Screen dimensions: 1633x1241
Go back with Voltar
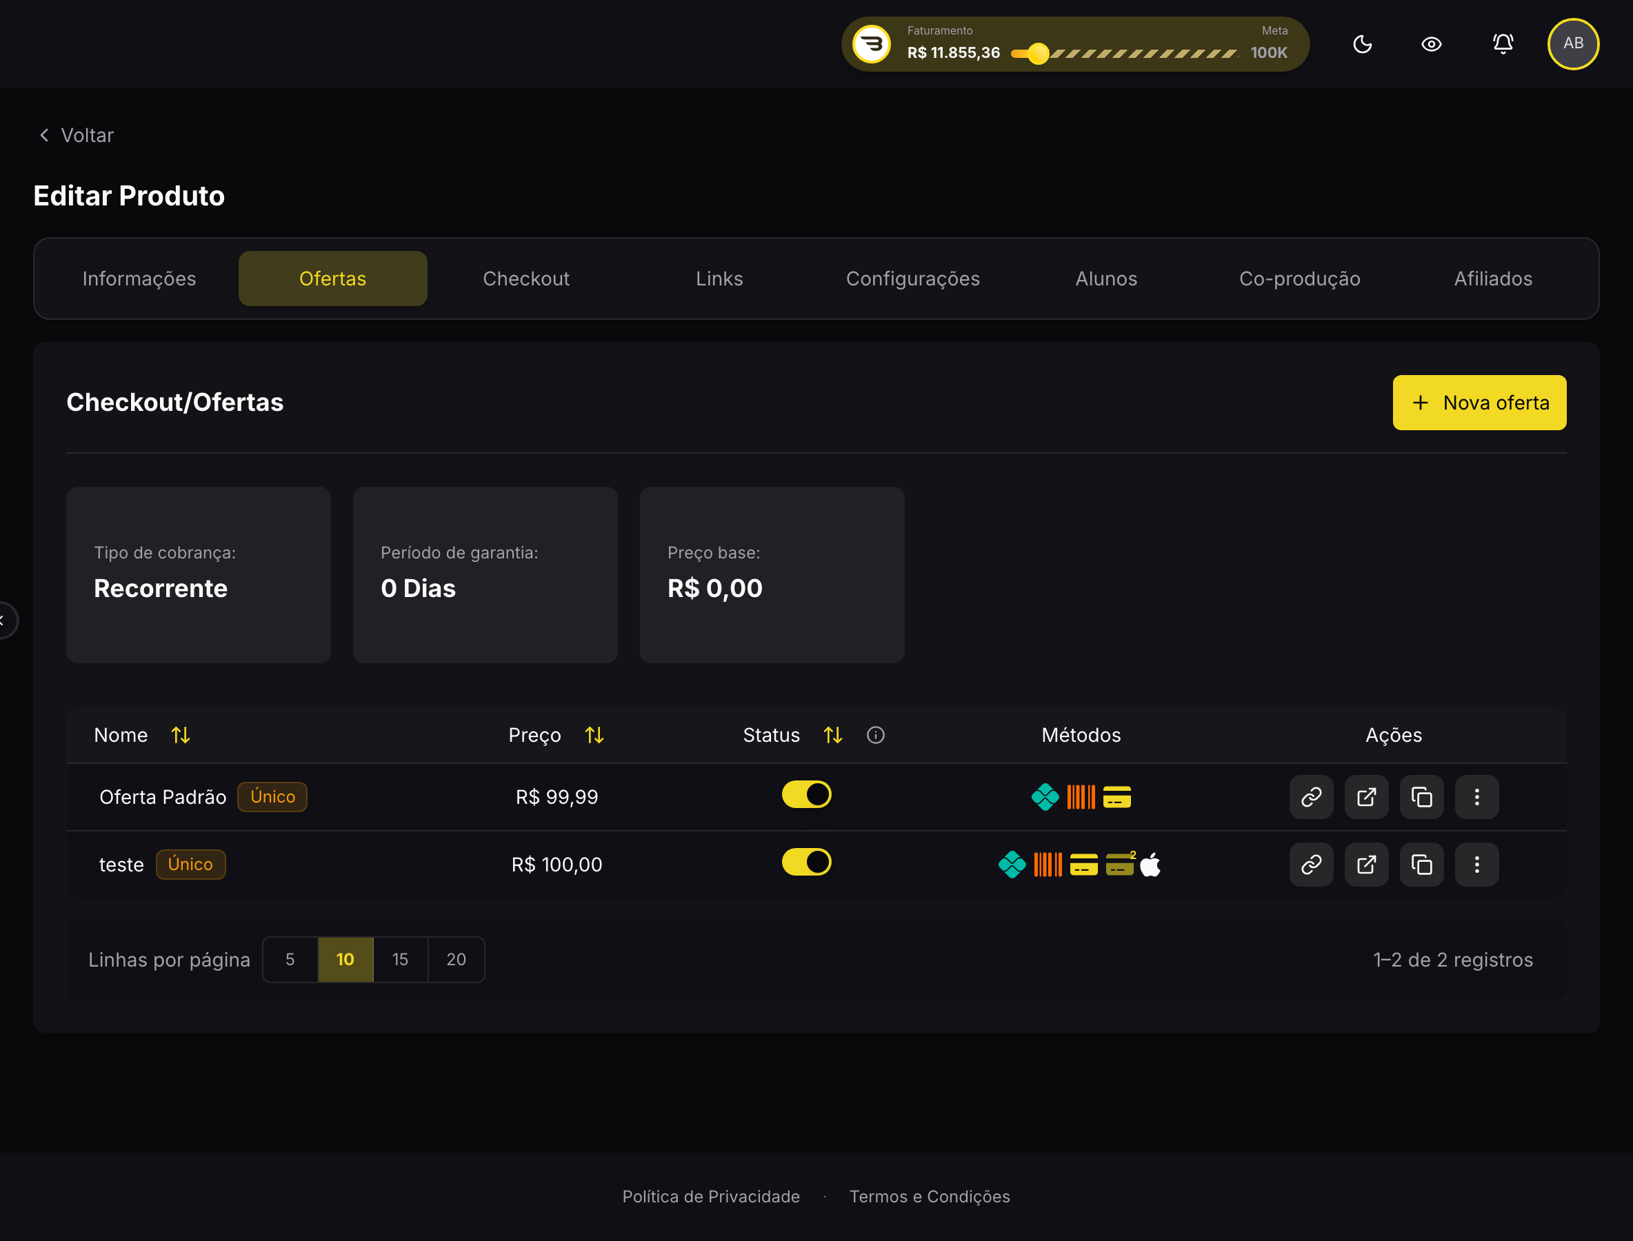76,135
